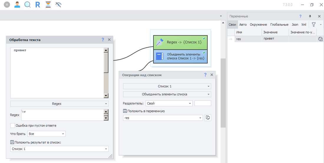
Task: Enable Ошибка при пустом ответе checkbox
Action: (13, 125)
